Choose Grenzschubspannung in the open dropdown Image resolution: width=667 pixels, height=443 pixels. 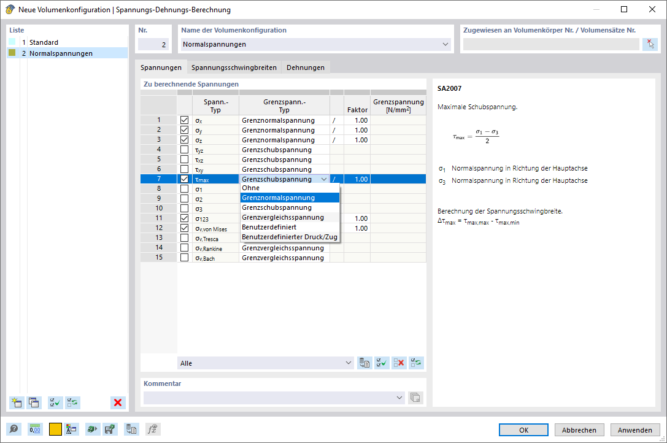(290, 207)
